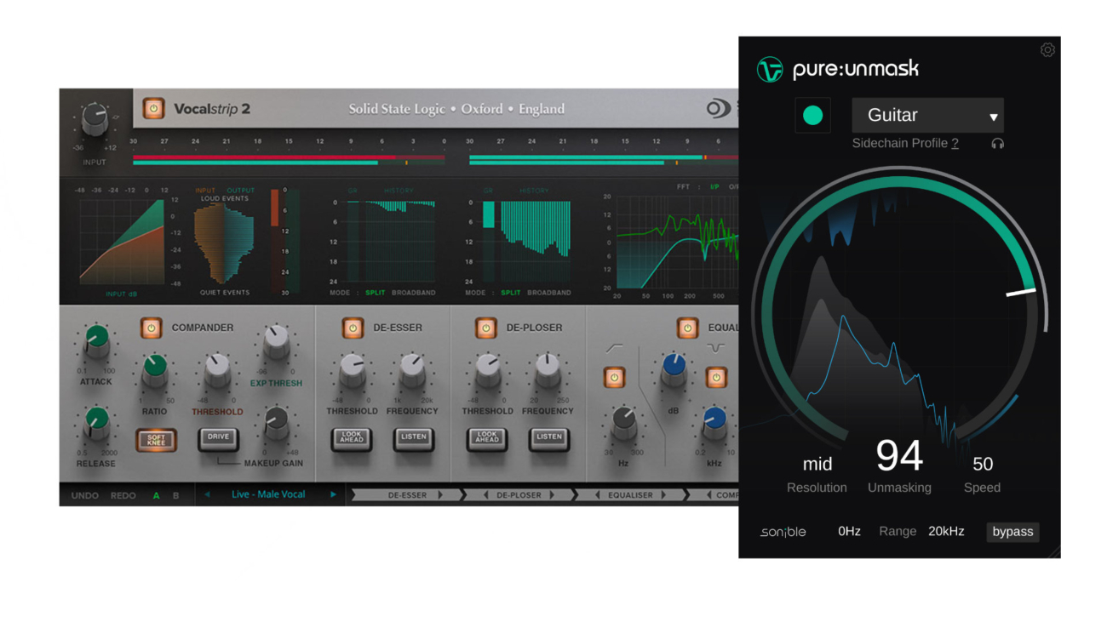Select the DE-PLOSER block in processing order
The width and height of the screenshot is (1107, 622).
pyautogui.click(x=519, y=495)
